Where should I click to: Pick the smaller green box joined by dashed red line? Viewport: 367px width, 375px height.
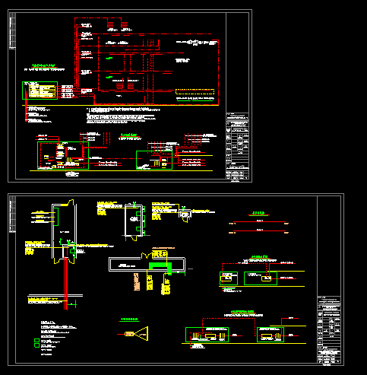tap(229, 278)
